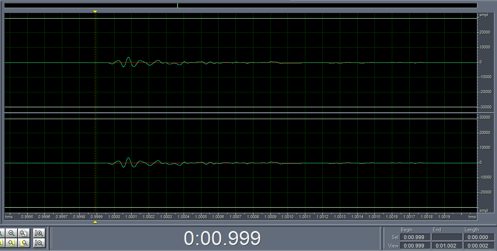Click the Zoom Out Horizontally magnifier icon
Screen dimensions: 497x251
point(11,233)
